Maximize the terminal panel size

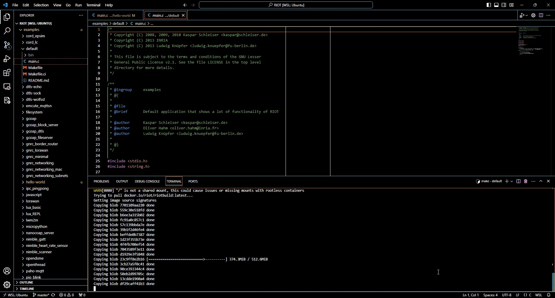(541, 181)
